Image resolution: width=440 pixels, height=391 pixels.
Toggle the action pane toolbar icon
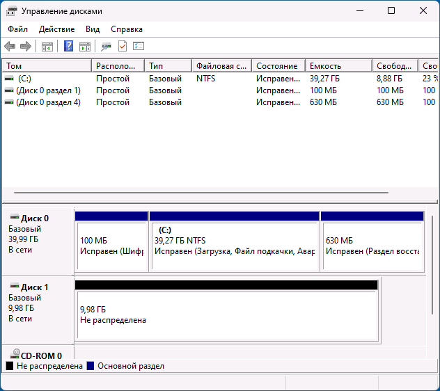coord(85,47)
